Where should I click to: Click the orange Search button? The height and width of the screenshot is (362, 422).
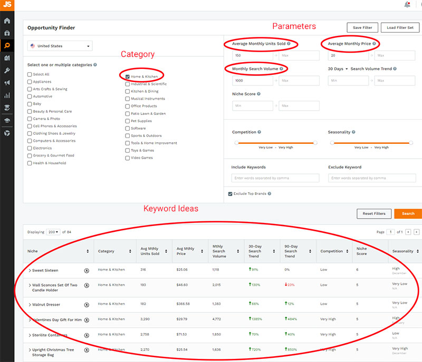point(408,214)
